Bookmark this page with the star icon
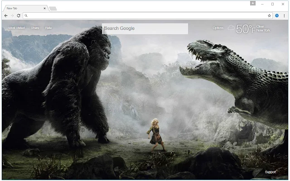290x181 pixels. coord(269,16)
